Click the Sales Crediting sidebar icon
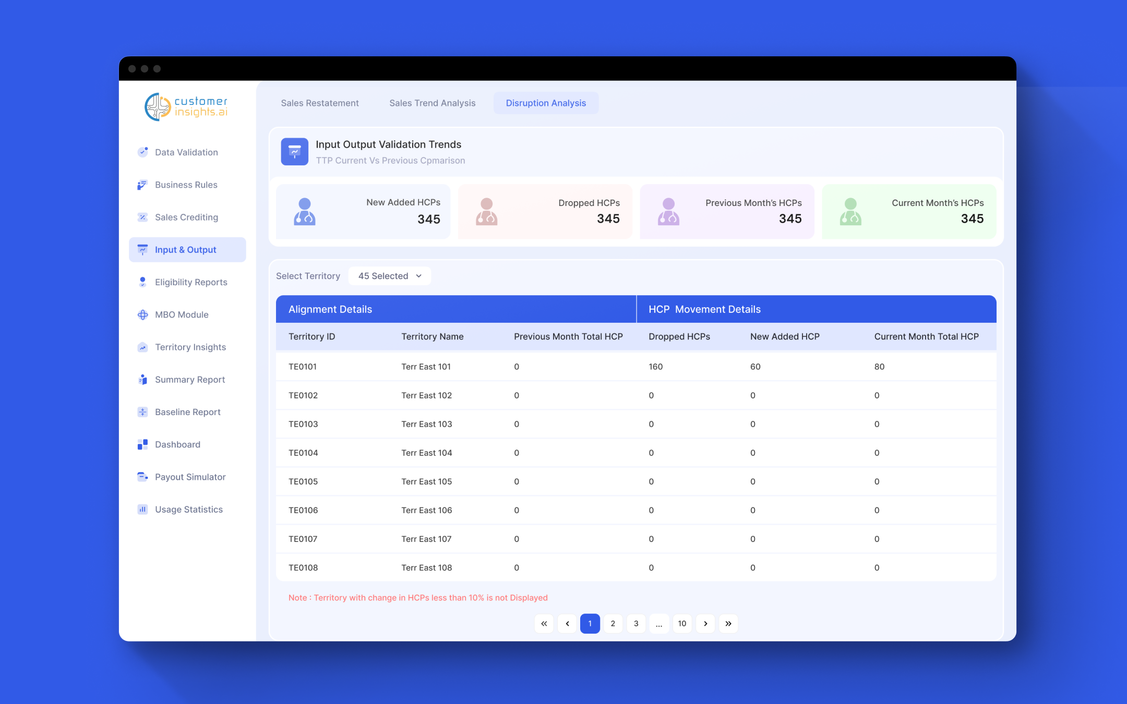The image size is (1127, 704). point(142,217)
